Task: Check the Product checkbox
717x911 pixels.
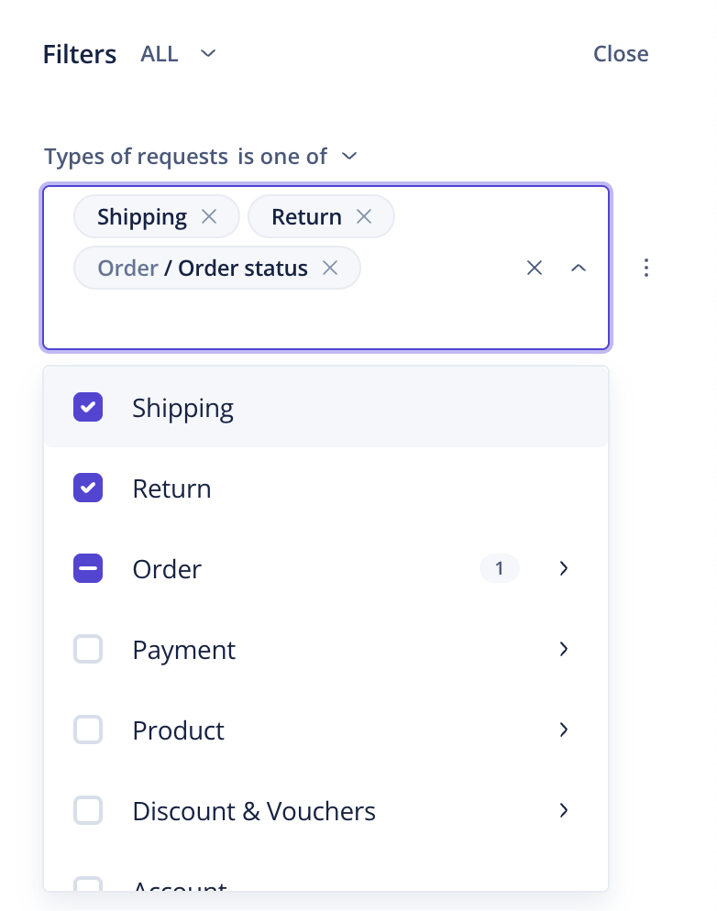Action: (88, 730)
